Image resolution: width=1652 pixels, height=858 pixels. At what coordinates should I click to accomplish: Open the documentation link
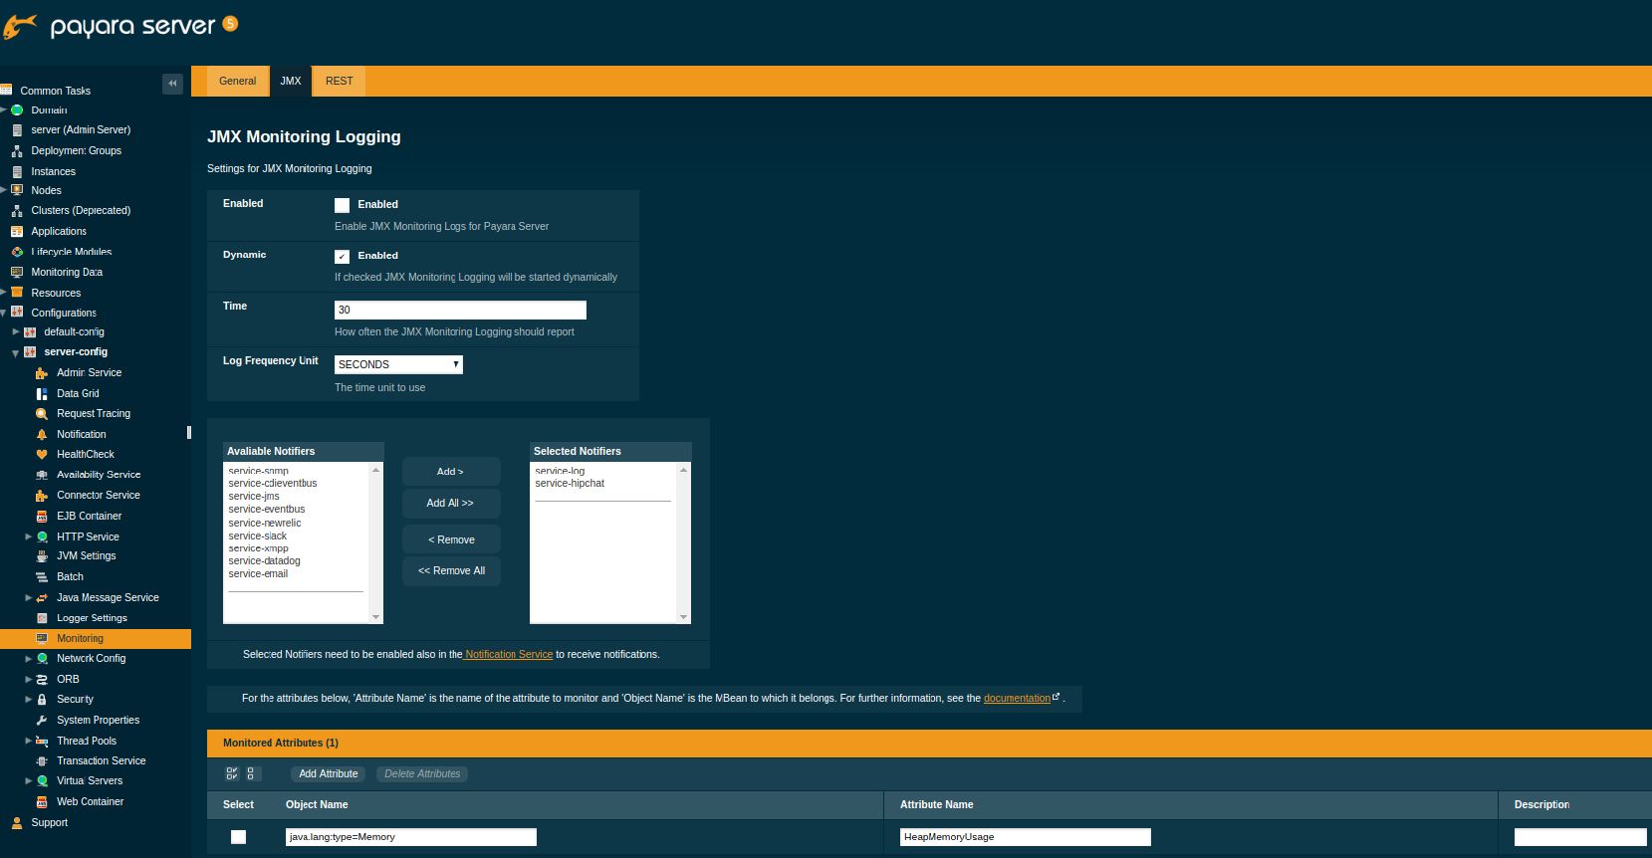tap(1018, 699)
